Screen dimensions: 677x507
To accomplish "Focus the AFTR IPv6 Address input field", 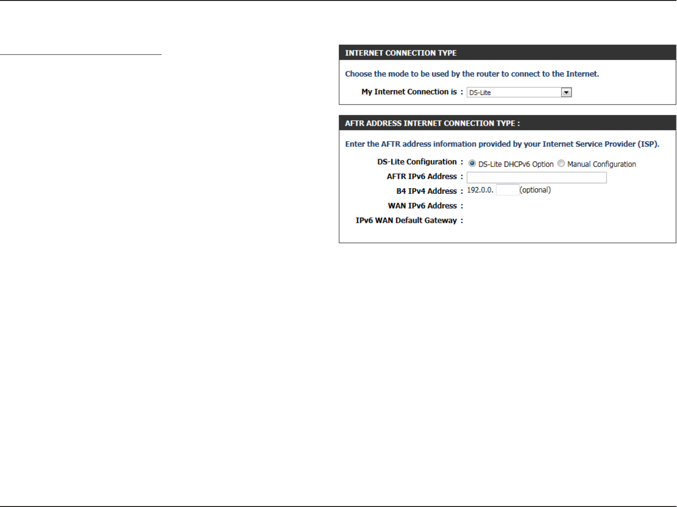I will pyautogui.click(x=537, y=177).
